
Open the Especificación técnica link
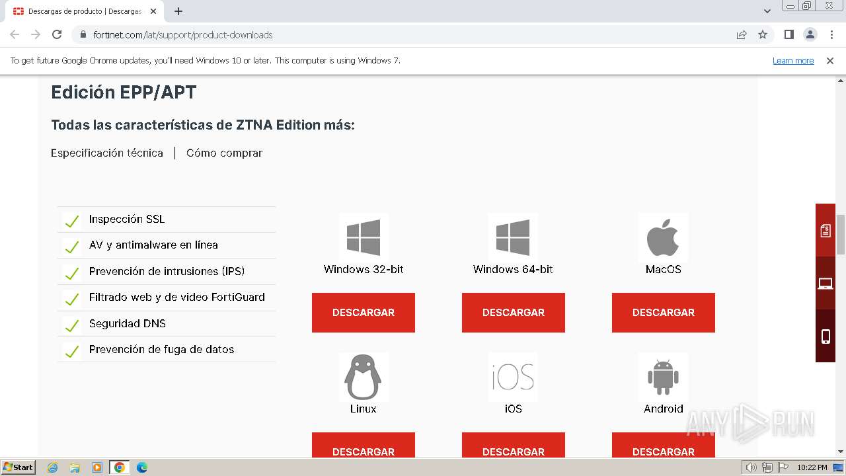point(107,153)
